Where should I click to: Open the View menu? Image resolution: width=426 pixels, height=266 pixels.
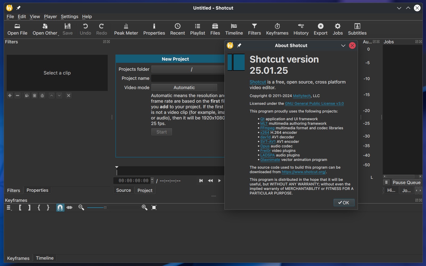tap(35, 16)
